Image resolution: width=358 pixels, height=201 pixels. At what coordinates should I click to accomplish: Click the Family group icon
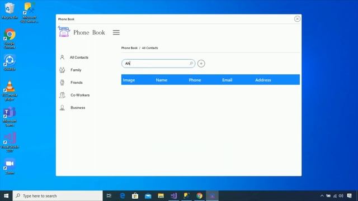pyautogui.click(x=62, y=70)
